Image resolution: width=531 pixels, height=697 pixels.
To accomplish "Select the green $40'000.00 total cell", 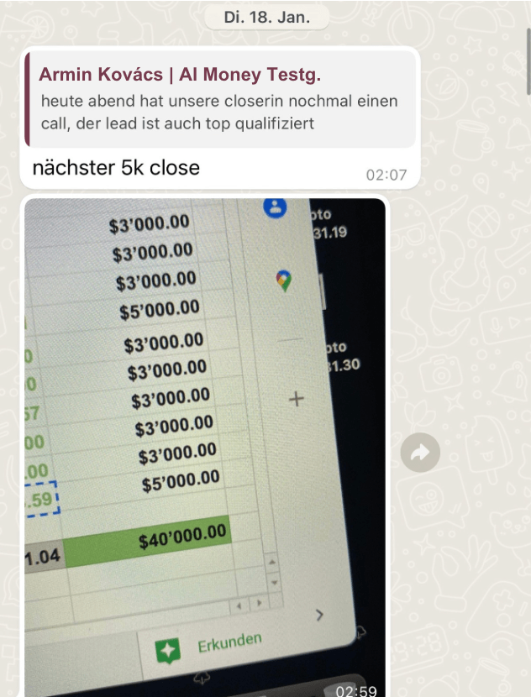I will click(148, 542).
